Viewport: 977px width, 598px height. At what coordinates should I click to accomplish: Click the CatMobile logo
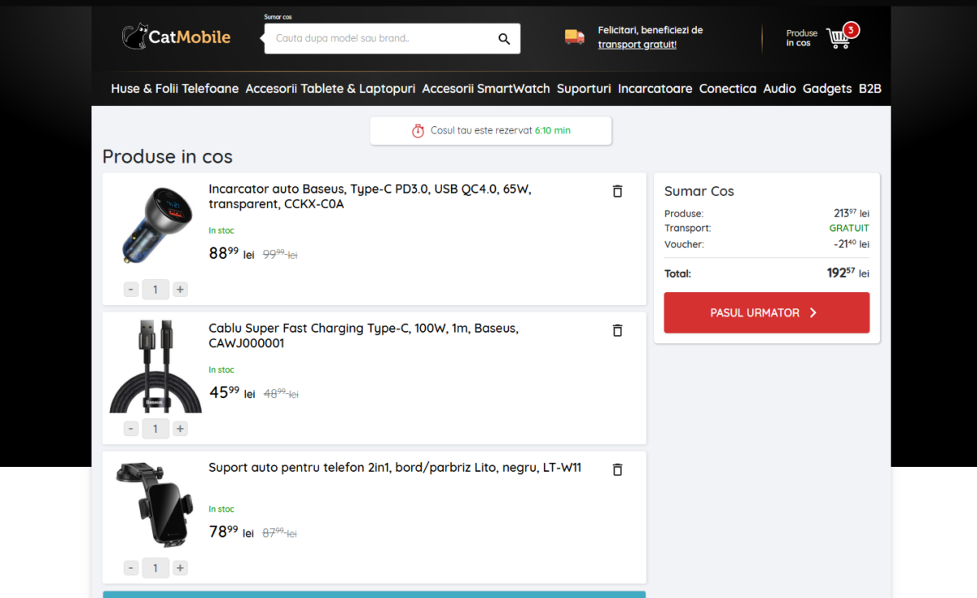(x=177, y=37)
